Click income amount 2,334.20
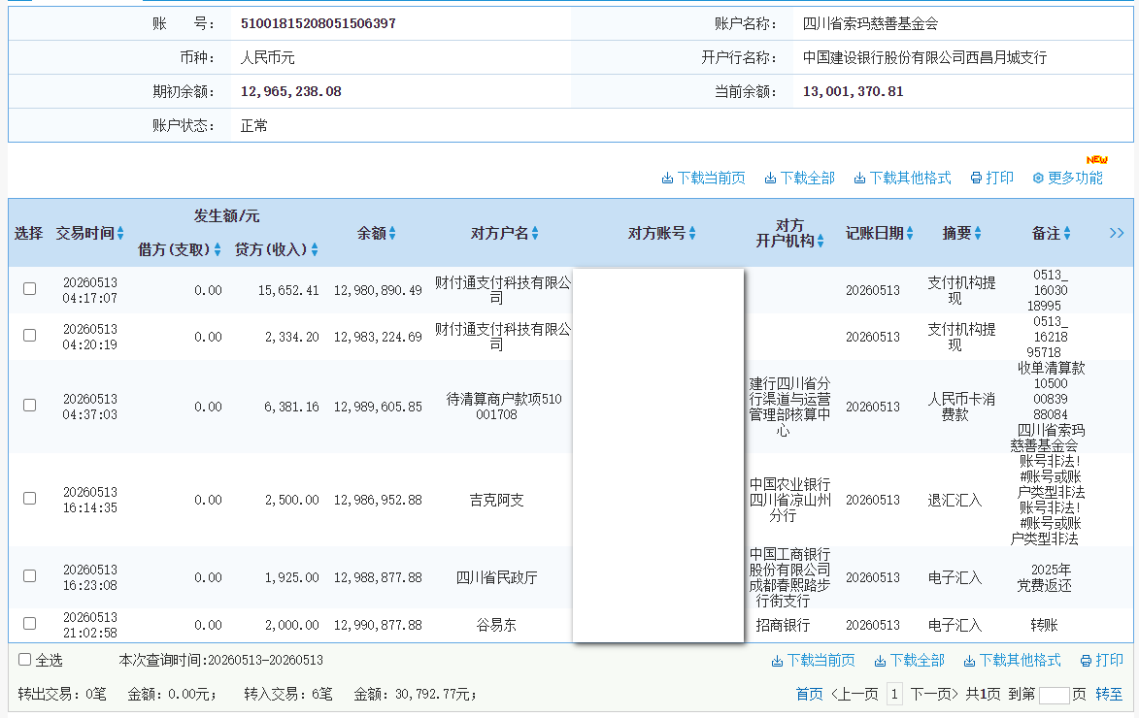This screenshot has width=1139, height=718. coord(292,337)
